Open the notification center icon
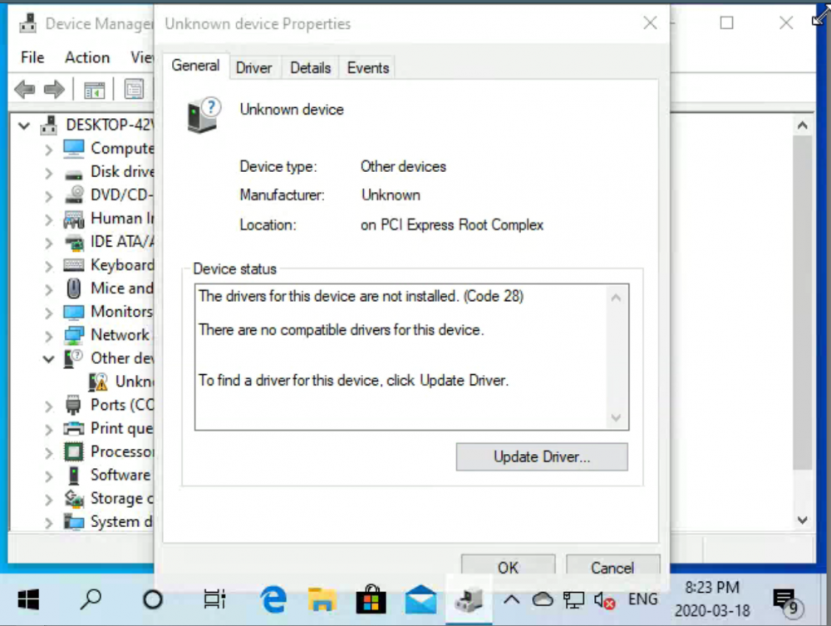This screenshot has width=831, height=626. tap(788, 602)
